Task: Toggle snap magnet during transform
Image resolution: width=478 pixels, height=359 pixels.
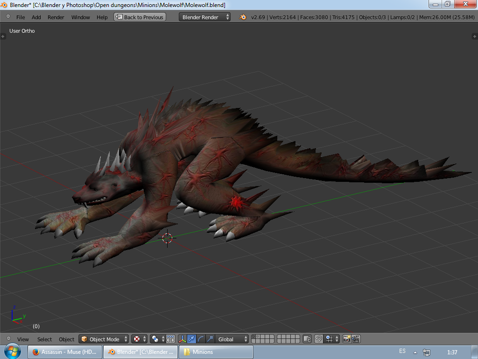Action: point(319,339)
